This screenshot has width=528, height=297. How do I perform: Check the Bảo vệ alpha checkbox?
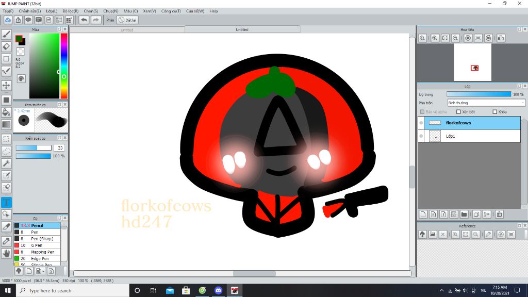(422, 112)
